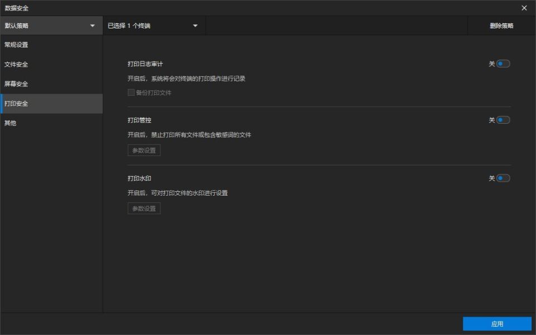The height and width of the screenshot is (335, 536).
Task: Open 参数设置 under 打印水印
Action: [144, 208]
